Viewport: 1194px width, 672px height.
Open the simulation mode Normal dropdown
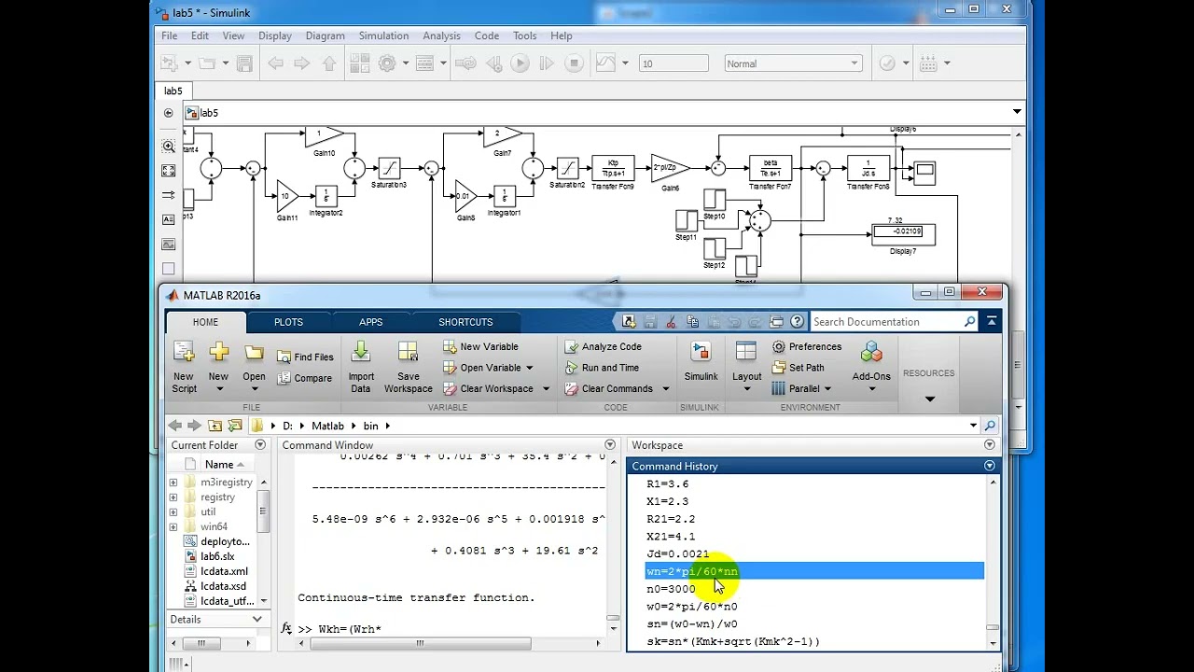[x=793, y=63]
